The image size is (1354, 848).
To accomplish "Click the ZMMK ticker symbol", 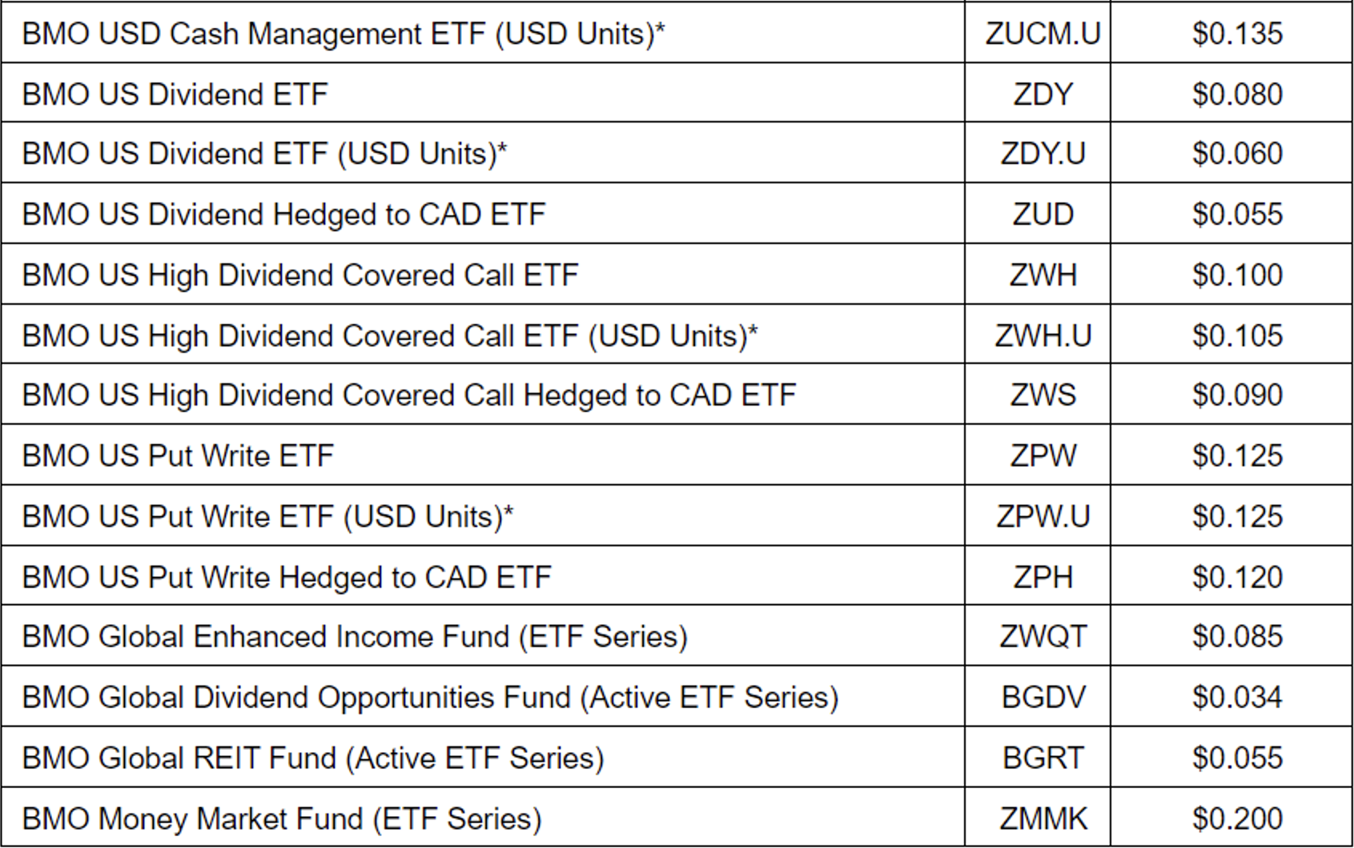I will 1043,819.
